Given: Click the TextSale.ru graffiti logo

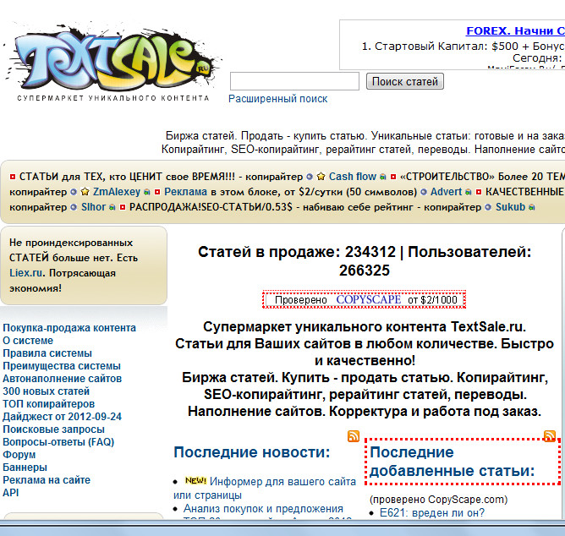Looking at the screenshot, I should click(x=112, y=62).
